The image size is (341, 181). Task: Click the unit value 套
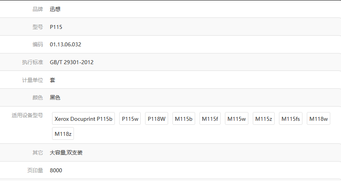pyautogui.click(x=52, y=80)
